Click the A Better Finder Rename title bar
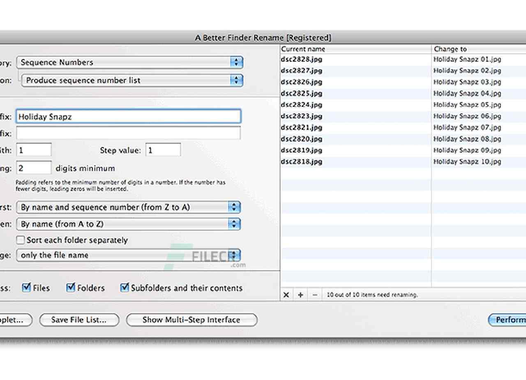This screenshot has height=380, width=526. [263, 38]
